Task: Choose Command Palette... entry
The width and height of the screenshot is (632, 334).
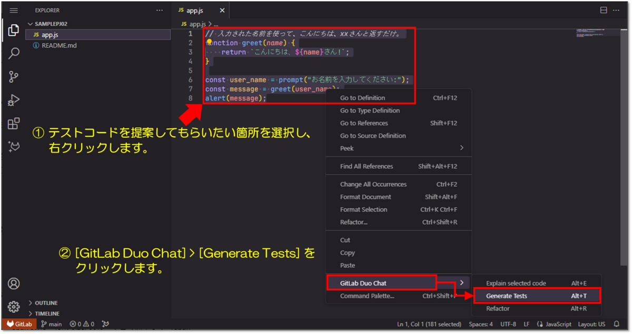Action: [399, 296]
